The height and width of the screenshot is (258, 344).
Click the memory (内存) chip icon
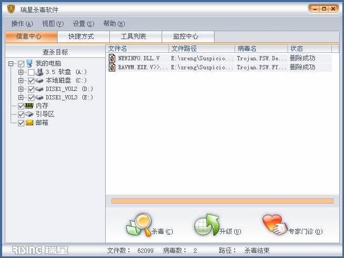pos(29,106)
